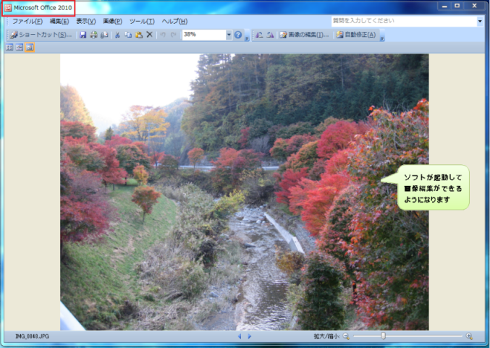Click the Redo arrow icon
The height and width of the screenshot is (348, 490).
click(174, 35)
